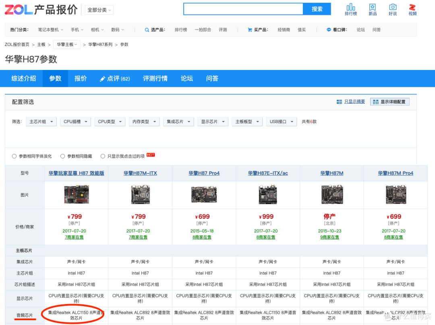Click 8商家在售 under 华擎H87E-ITX/ac

point(266,237)
